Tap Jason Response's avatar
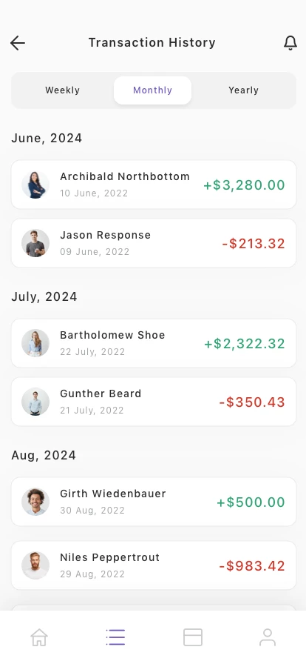 35,243
